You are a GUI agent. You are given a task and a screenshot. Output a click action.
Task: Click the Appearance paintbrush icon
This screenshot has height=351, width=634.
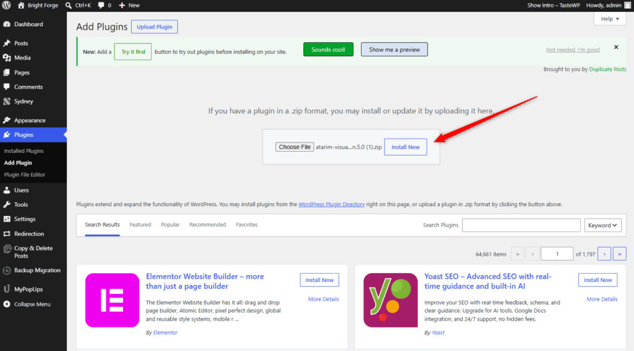pos(7,120)
